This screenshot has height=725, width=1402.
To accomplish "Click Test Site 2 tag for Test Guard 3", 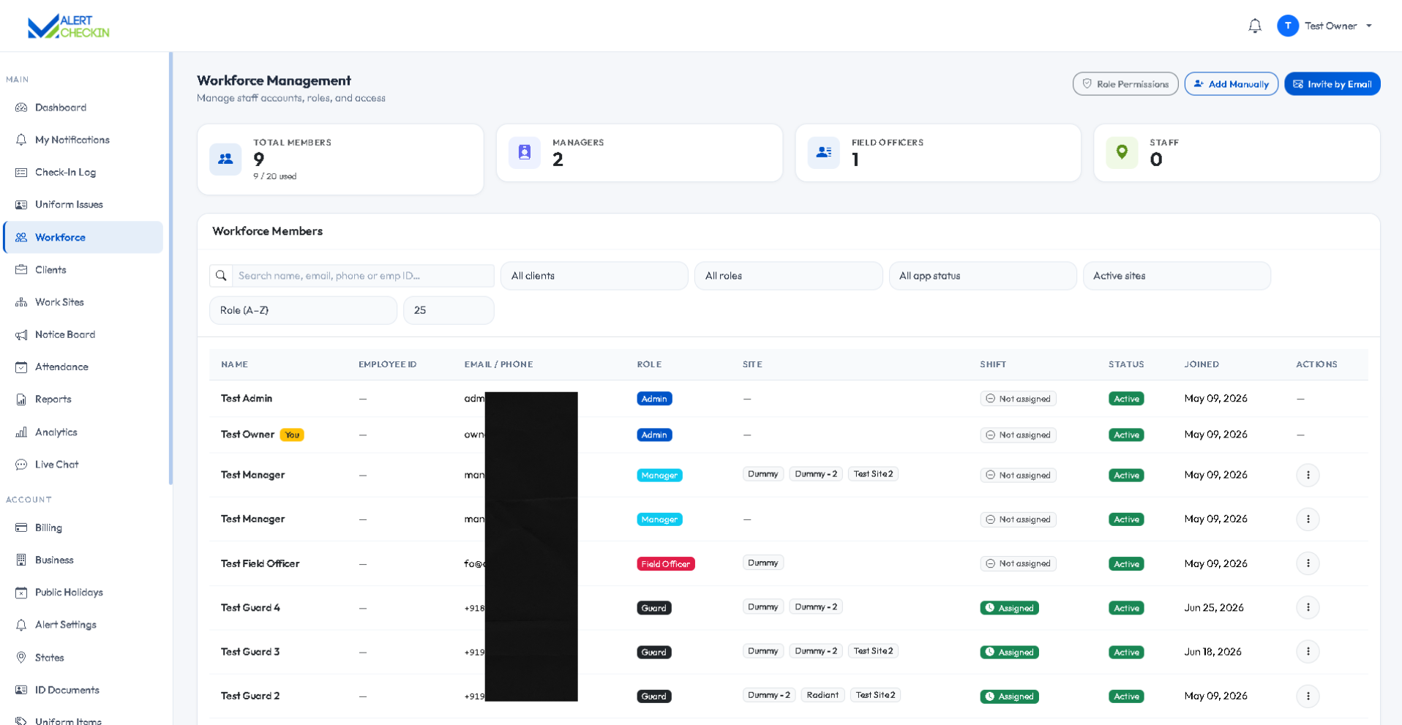I will [873, 651].
